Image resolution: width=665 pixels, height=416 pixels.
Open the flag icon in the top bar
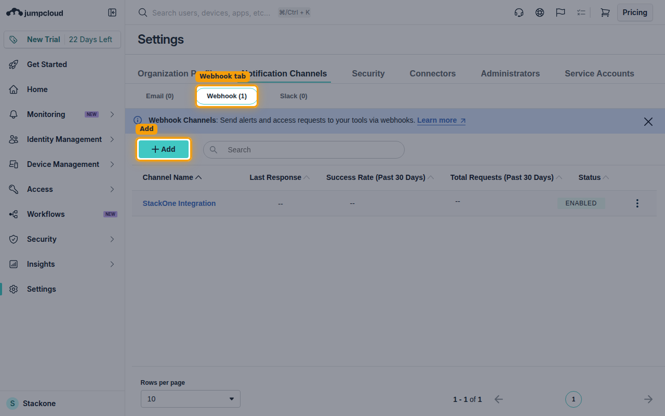point(561,12)
